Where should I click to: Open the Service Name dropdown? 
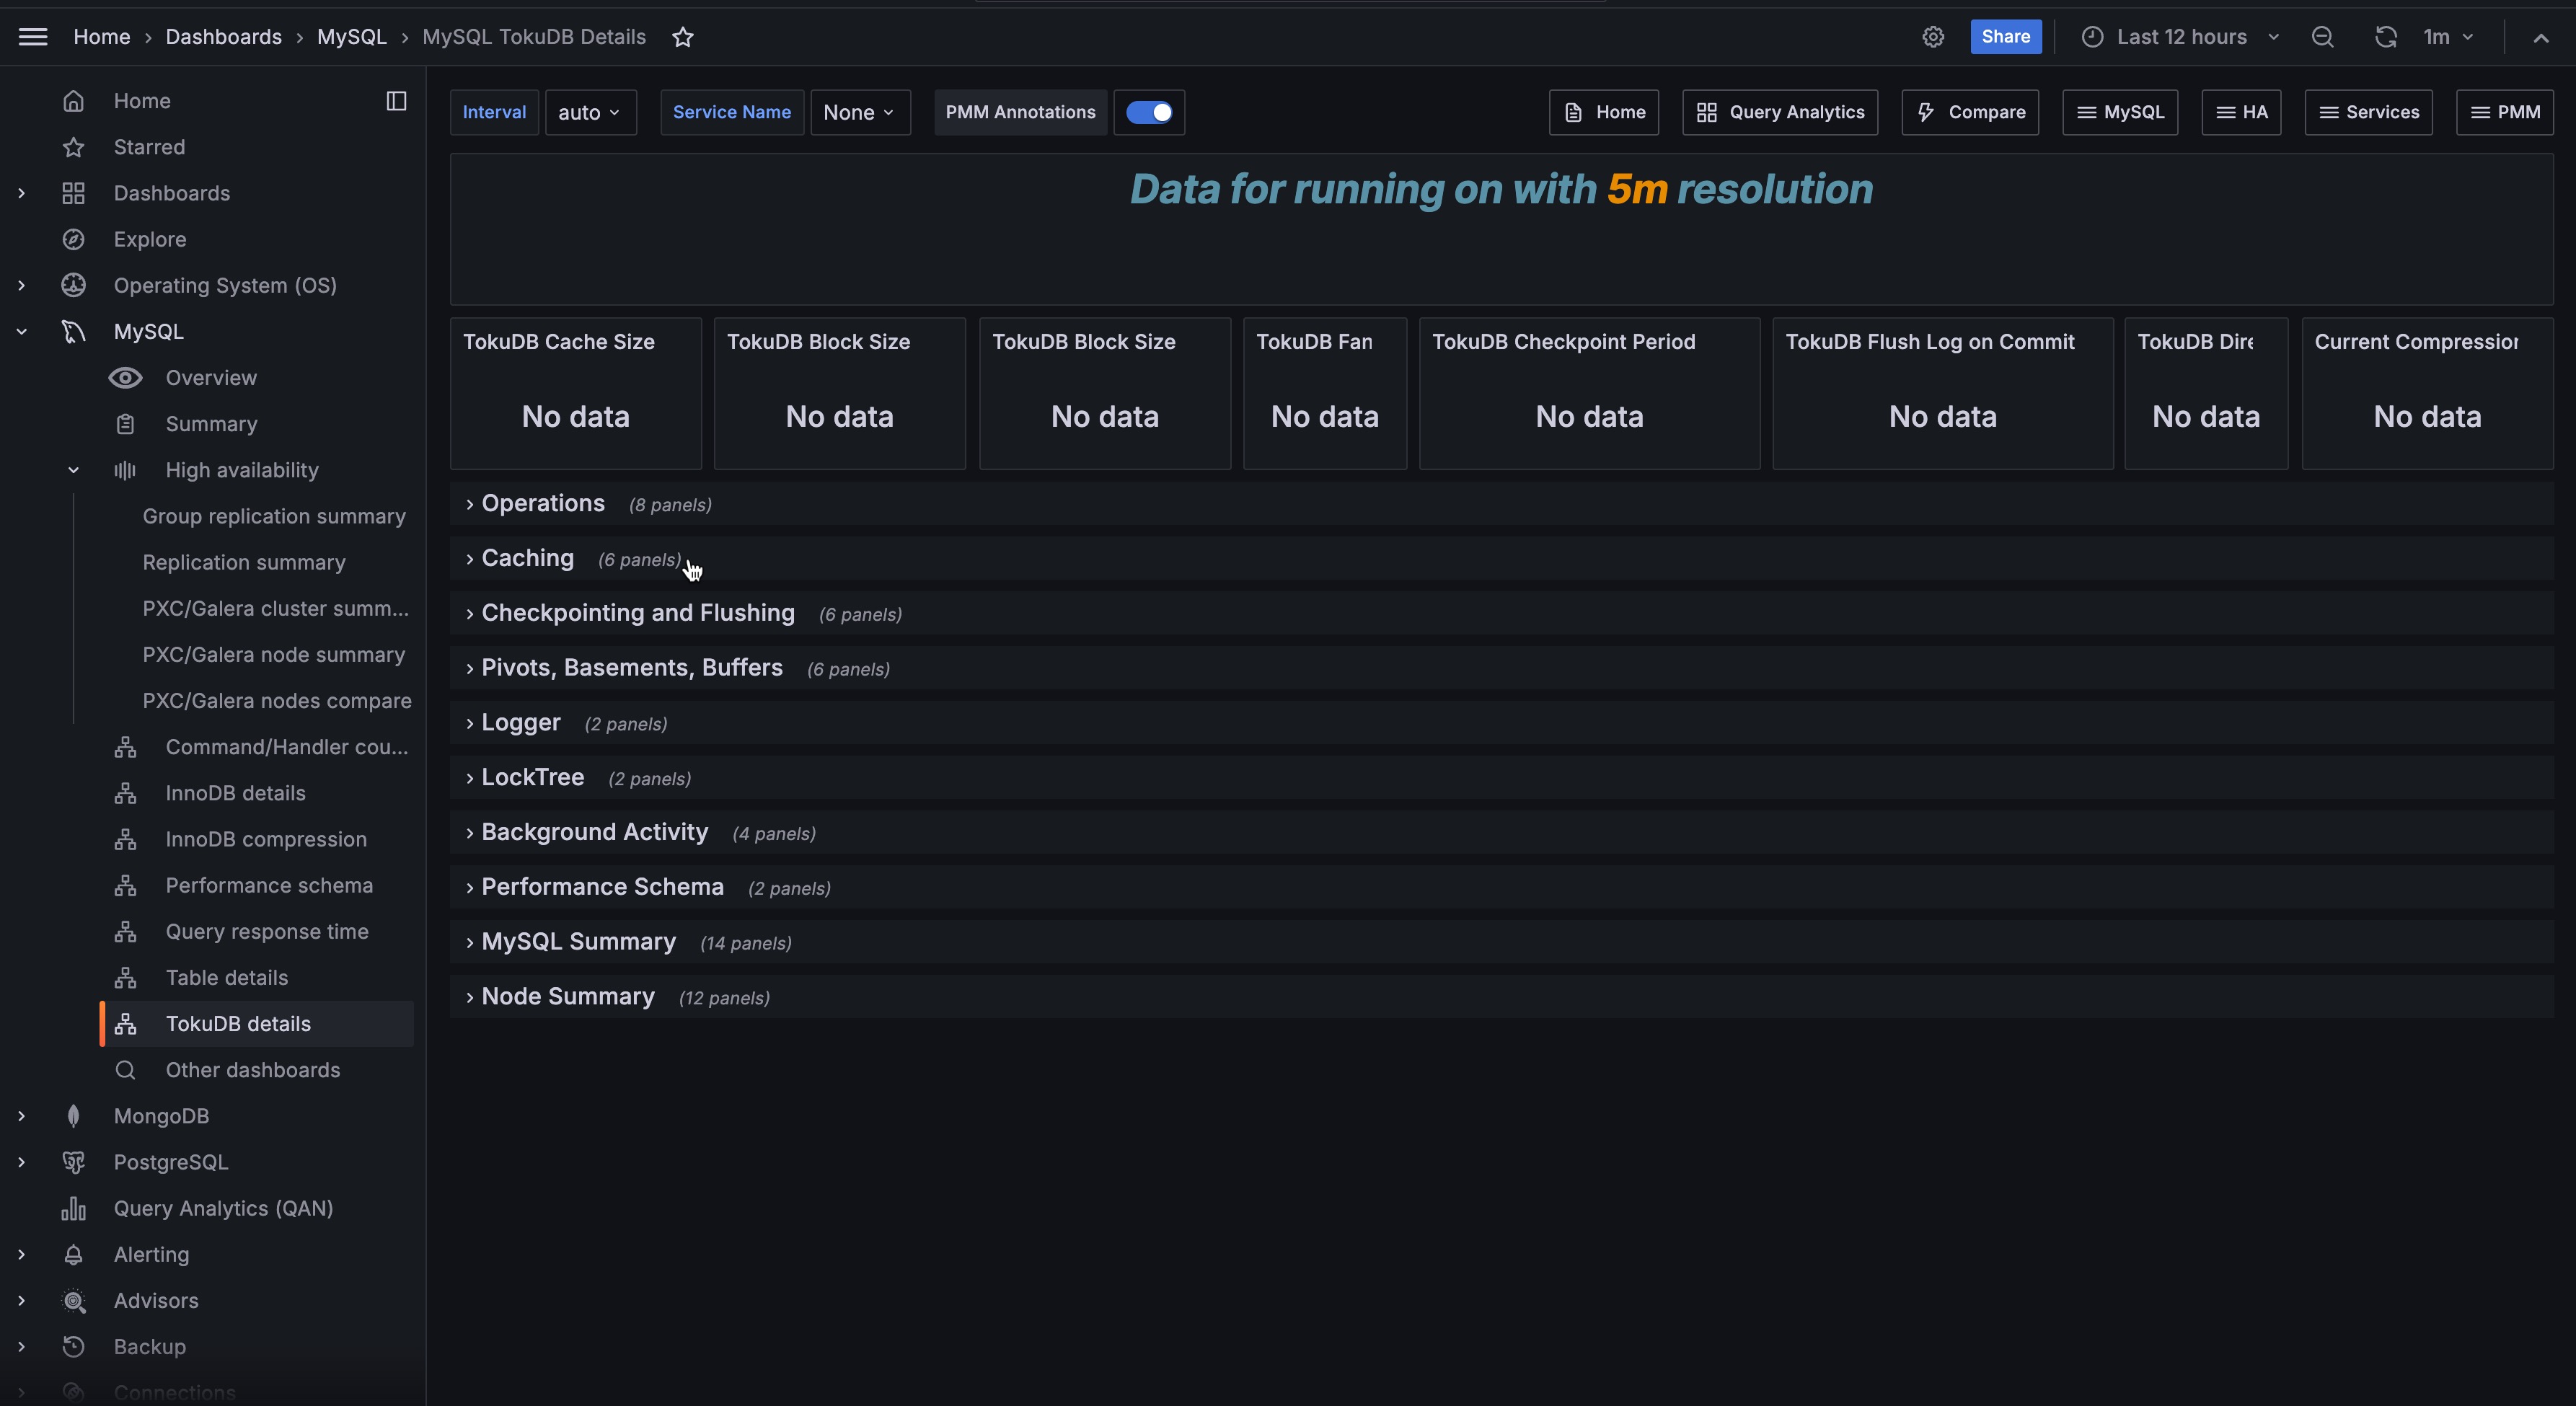point(859,112)
